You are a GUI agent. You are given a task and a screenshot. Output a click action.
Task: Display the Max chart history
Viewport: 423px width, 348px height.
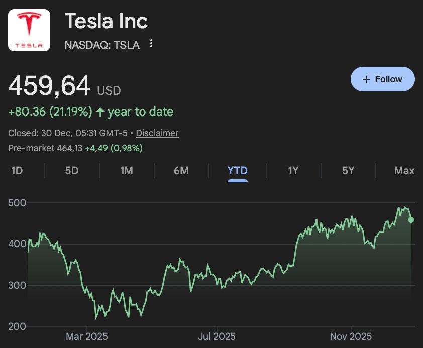[404, 171]
